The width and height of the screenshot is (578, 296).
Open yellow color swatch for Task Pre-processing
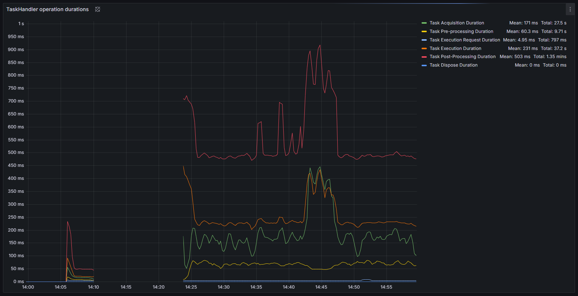tap(424, 31)
